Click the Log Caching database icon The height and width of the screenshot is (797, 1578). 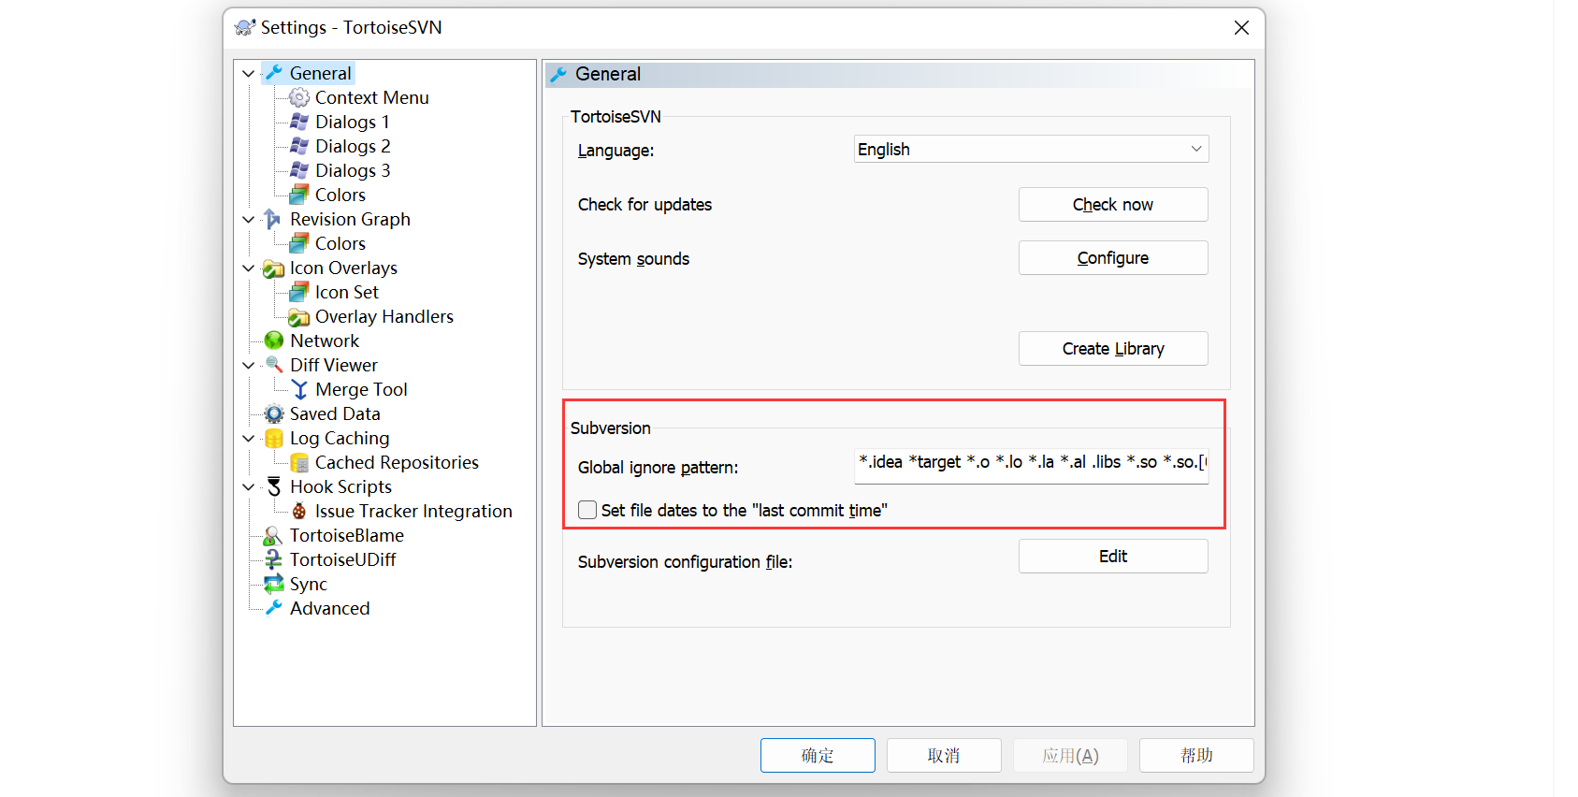[274, 438]
